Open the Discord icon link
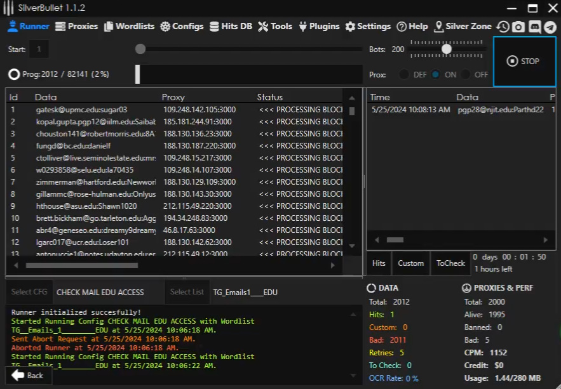 (x=534, y=27)
